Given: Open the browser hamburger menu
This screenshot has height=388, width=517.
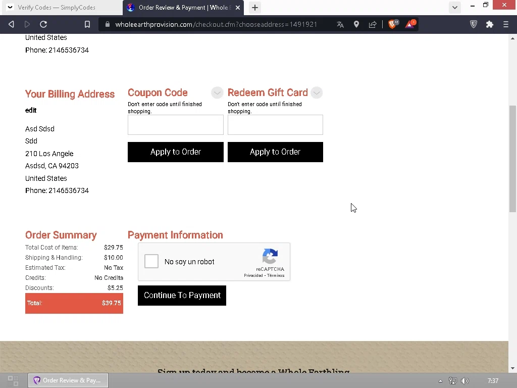Looking at the screenshot, I should pyautogui.click(x=506, y=24).
